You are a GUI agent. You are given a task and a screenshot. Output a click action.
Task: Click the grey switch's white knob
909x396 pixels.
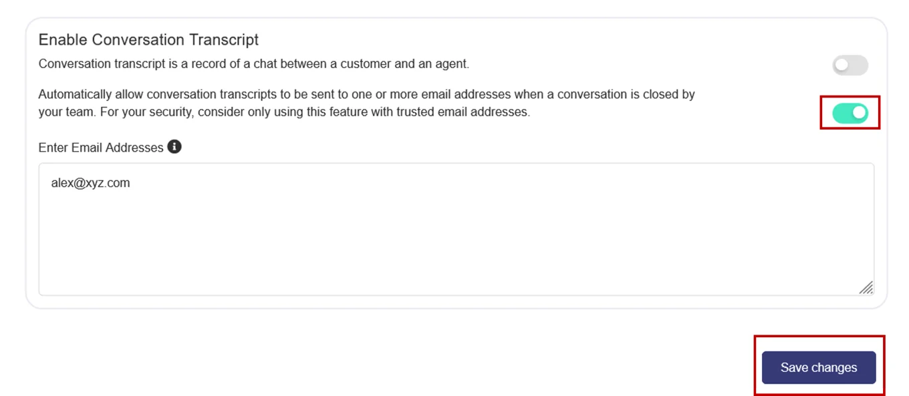pos(841,65)
